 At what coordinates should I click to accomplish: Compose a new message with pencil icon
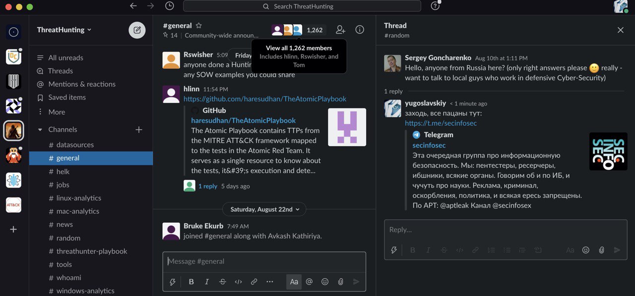coord(137,30)
